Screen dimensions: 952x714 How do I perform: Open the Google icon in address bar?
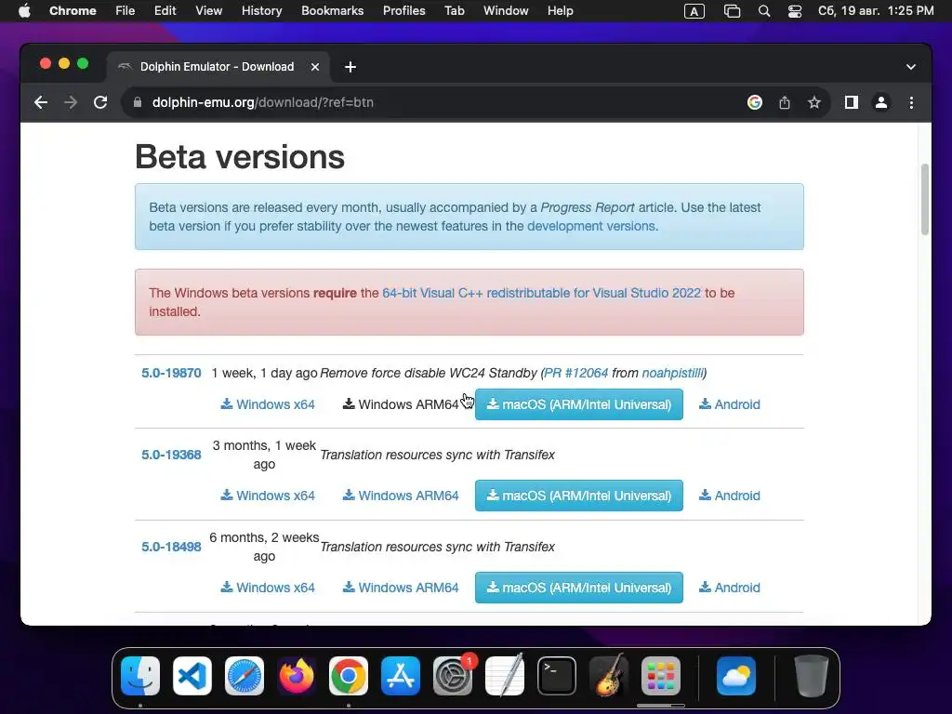pyautogui.click(x=755, y=102)
